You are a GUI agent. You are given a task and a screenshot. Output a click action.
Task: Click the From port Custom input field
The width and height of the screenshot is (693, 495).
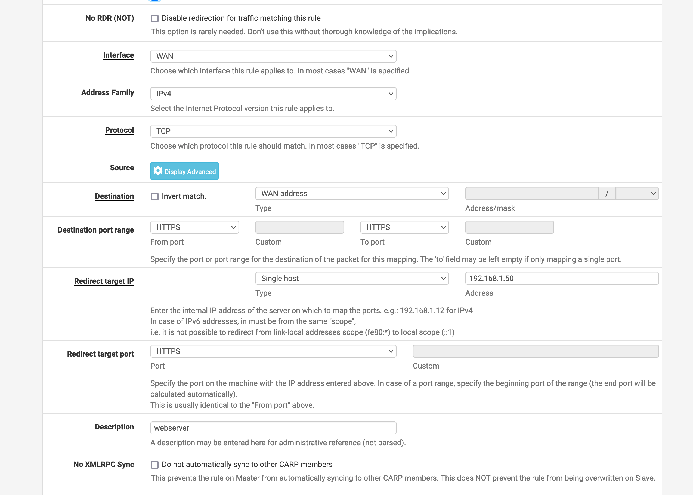(x=299, y=227)
